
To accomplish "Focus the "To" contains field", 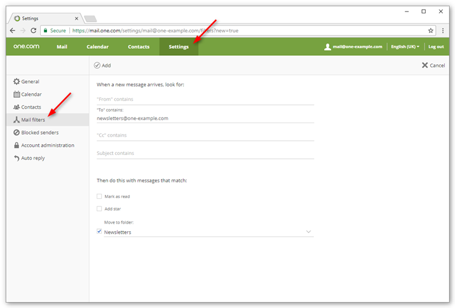I will pos(205,118).
